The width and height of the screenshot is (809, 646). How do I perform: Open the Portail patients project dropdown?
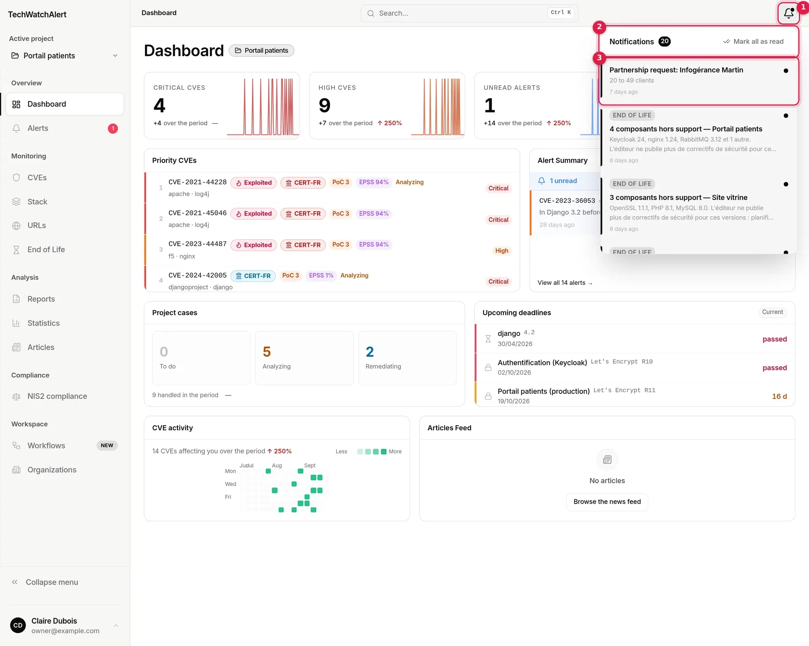coord(64,56)
